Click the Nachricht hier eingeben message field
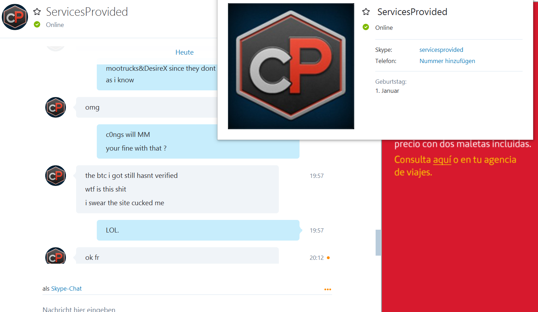Image resolution: width=538 pixels, height=312 pixels. click(187, 309)
